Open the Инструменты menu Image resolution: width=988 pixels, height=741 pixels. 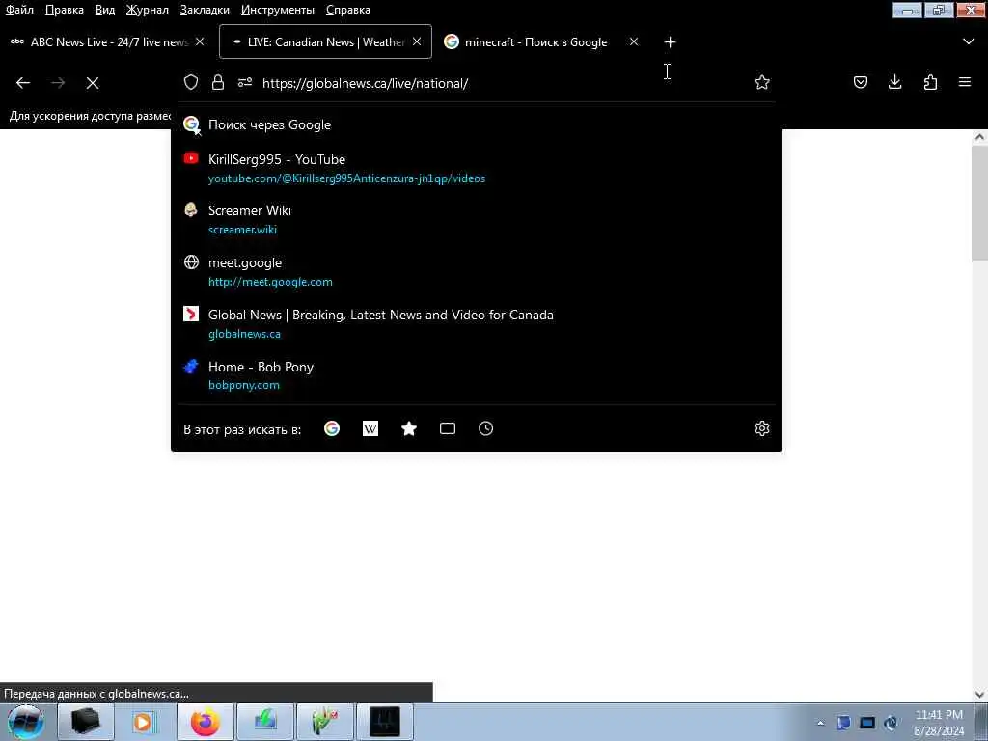[278, 10]
